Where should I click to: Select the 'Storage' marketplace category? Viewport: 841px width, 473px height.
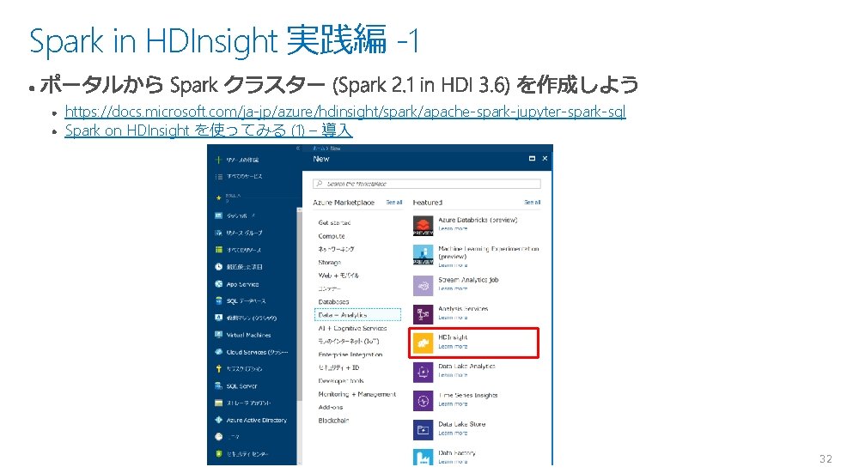coord(329,263)
